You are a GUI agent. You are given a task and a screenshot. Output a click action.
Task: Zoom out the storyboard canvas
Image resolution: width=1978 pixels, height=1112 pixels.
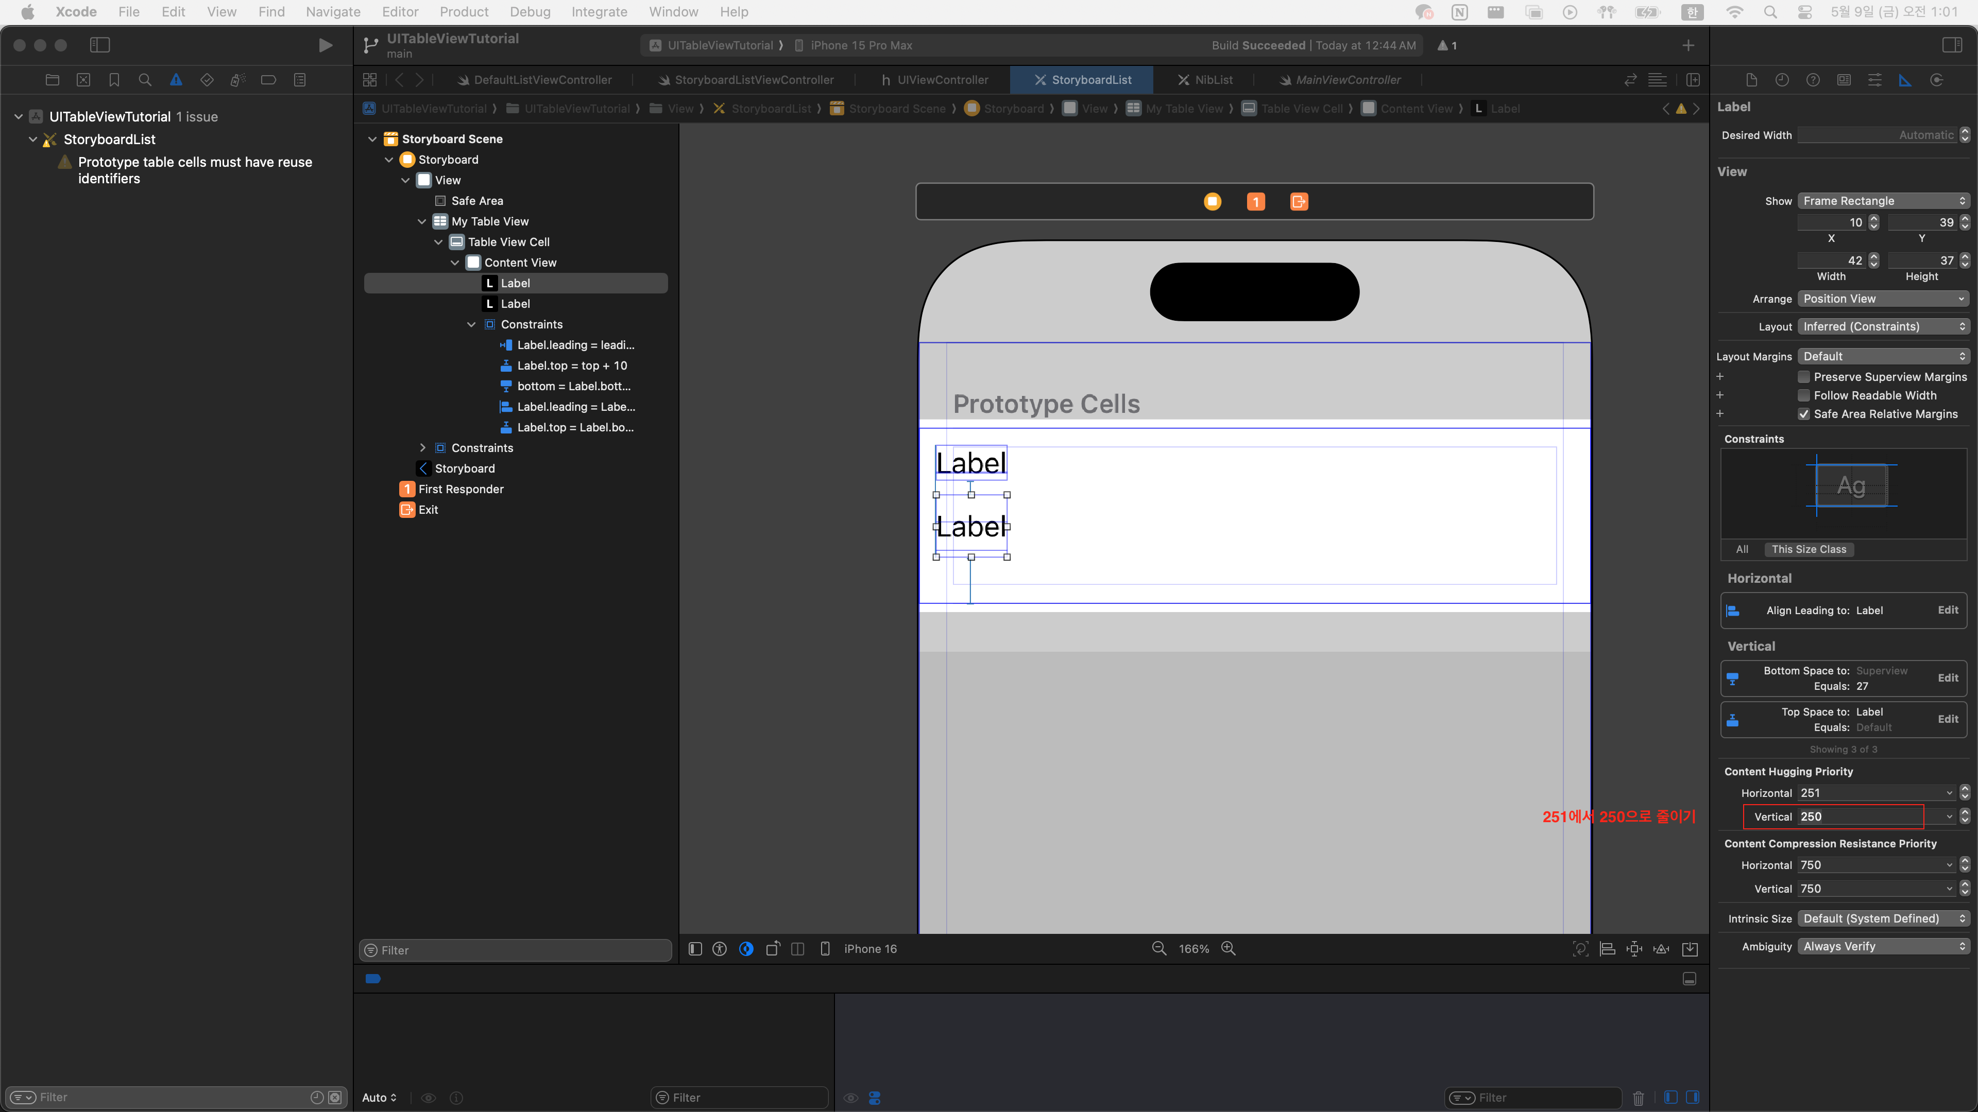click(x=1158, y=948)
